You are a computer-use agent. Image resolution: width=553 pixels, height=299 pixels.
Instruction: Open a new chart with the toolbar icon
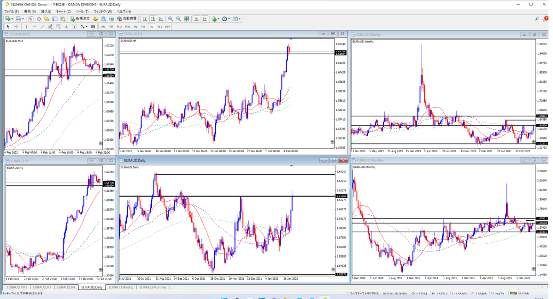pyautogui.click(x=8, y=19)
